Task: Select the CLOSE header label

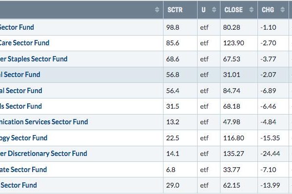Action: pos(233,10)
